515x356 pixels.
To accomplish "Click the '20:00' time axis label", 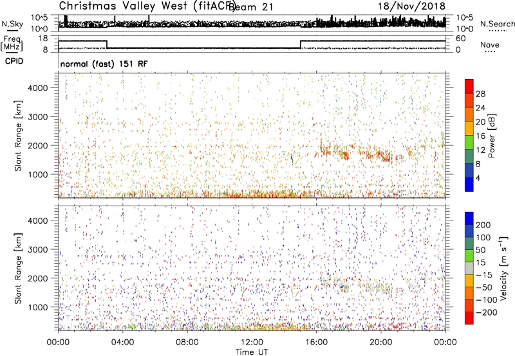I will (381, 343).
